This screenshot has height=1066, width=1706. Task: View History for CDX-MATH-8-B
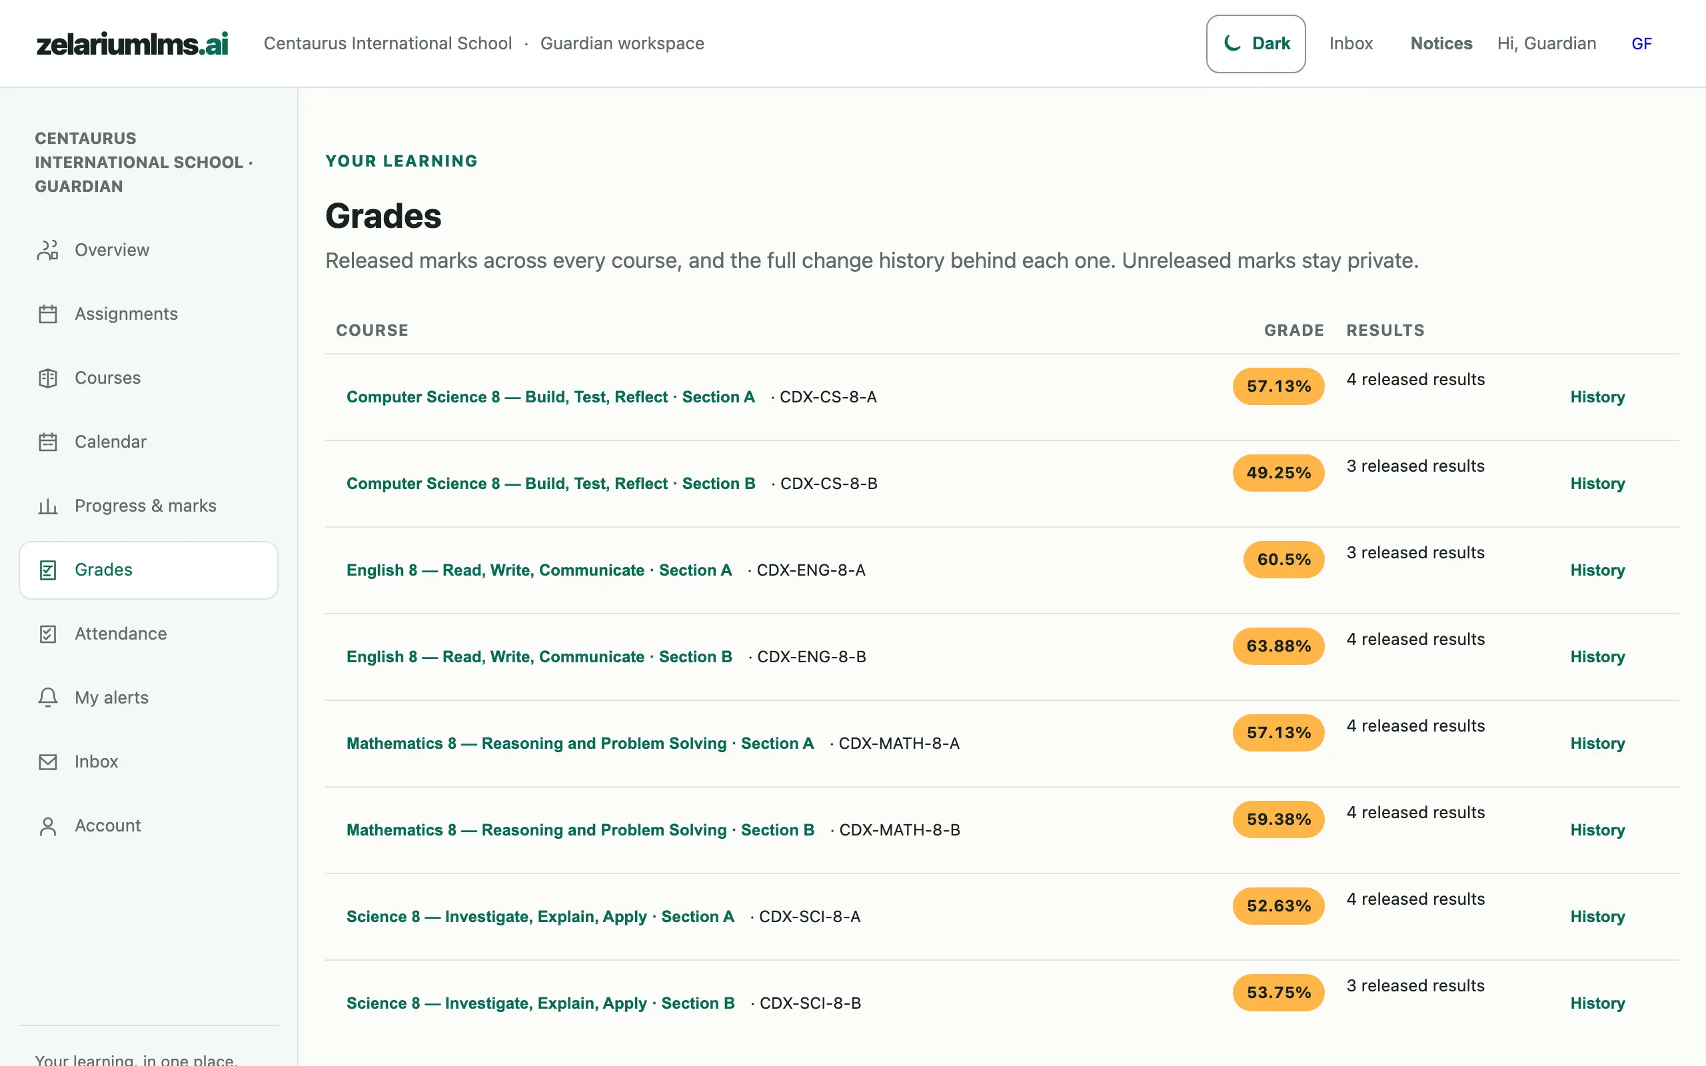tap(1597, 831)
